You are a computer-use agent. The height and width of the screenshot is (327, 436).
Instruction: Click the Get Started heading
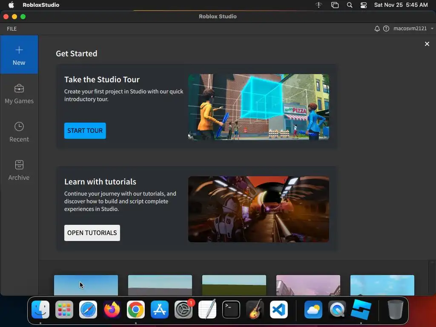pos(77,53)
